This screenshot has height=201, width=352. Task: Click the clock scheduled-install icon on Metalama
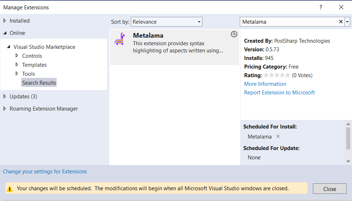[234, 34]
